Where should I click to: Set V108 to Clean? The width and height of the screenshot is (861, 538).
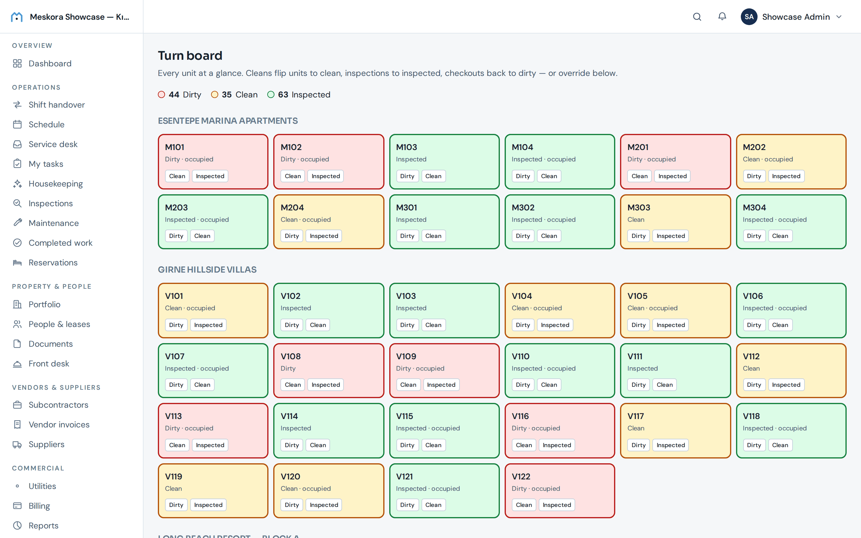tap(292, 385)
